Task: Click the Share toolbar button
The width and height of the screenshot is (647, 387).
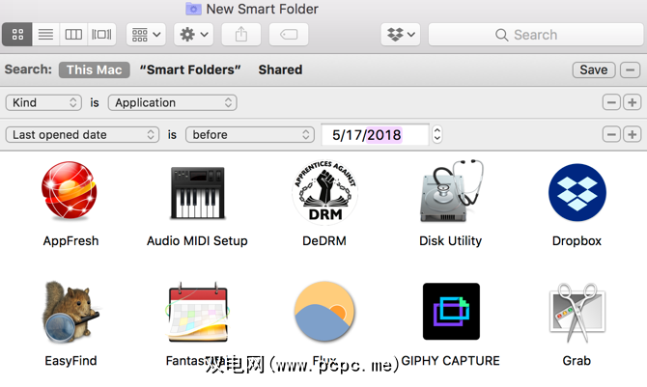Action: [241, 34]
